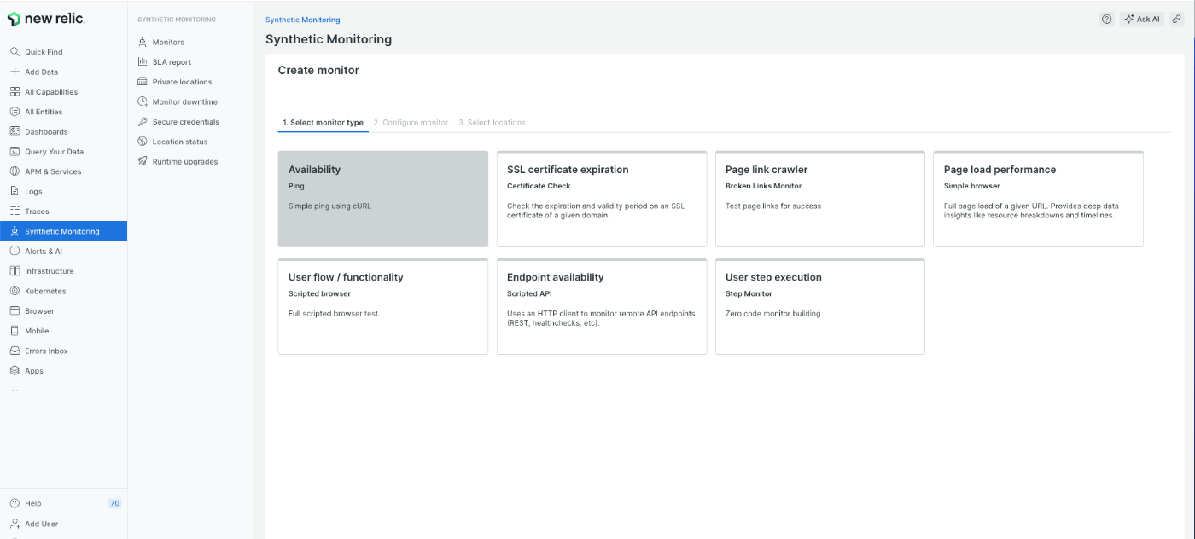This screenshot has width=1195, height=539.
Task: Open Runtime upgrades rocket icon
Action: [143, 161]
